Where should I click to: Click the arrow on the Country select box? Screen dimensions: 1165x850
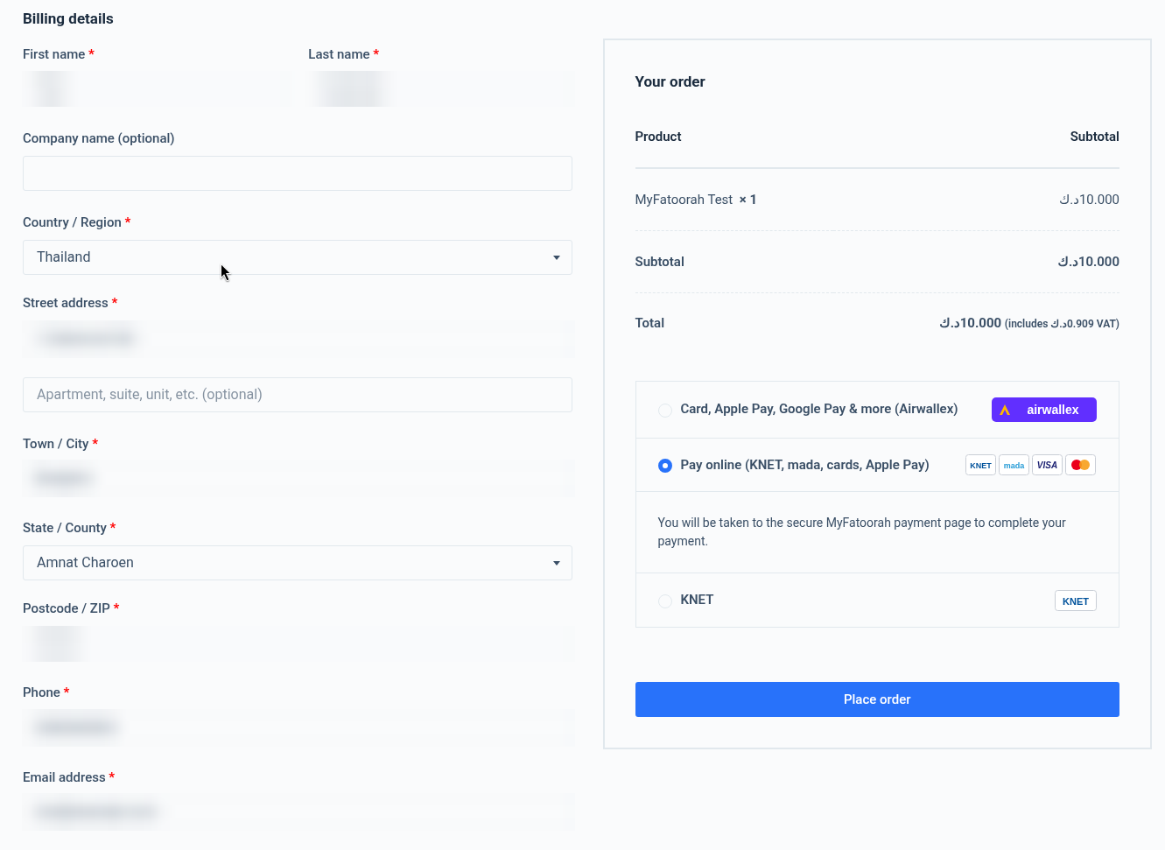[x=556, y=257]
